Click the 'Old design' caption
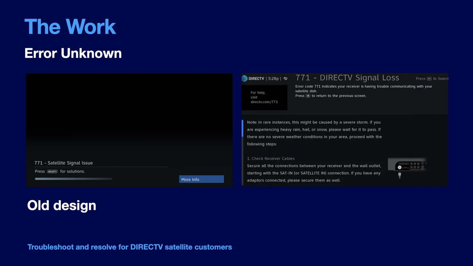This screenshot has width=473, height=266. pos(62,205)
